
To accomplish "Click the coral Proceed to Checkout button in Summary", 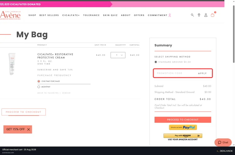I will coord(183,120).
